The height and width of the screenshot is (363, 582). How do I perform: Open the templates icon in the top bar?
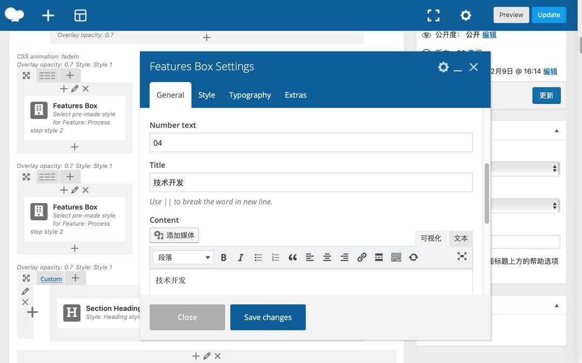80,15
